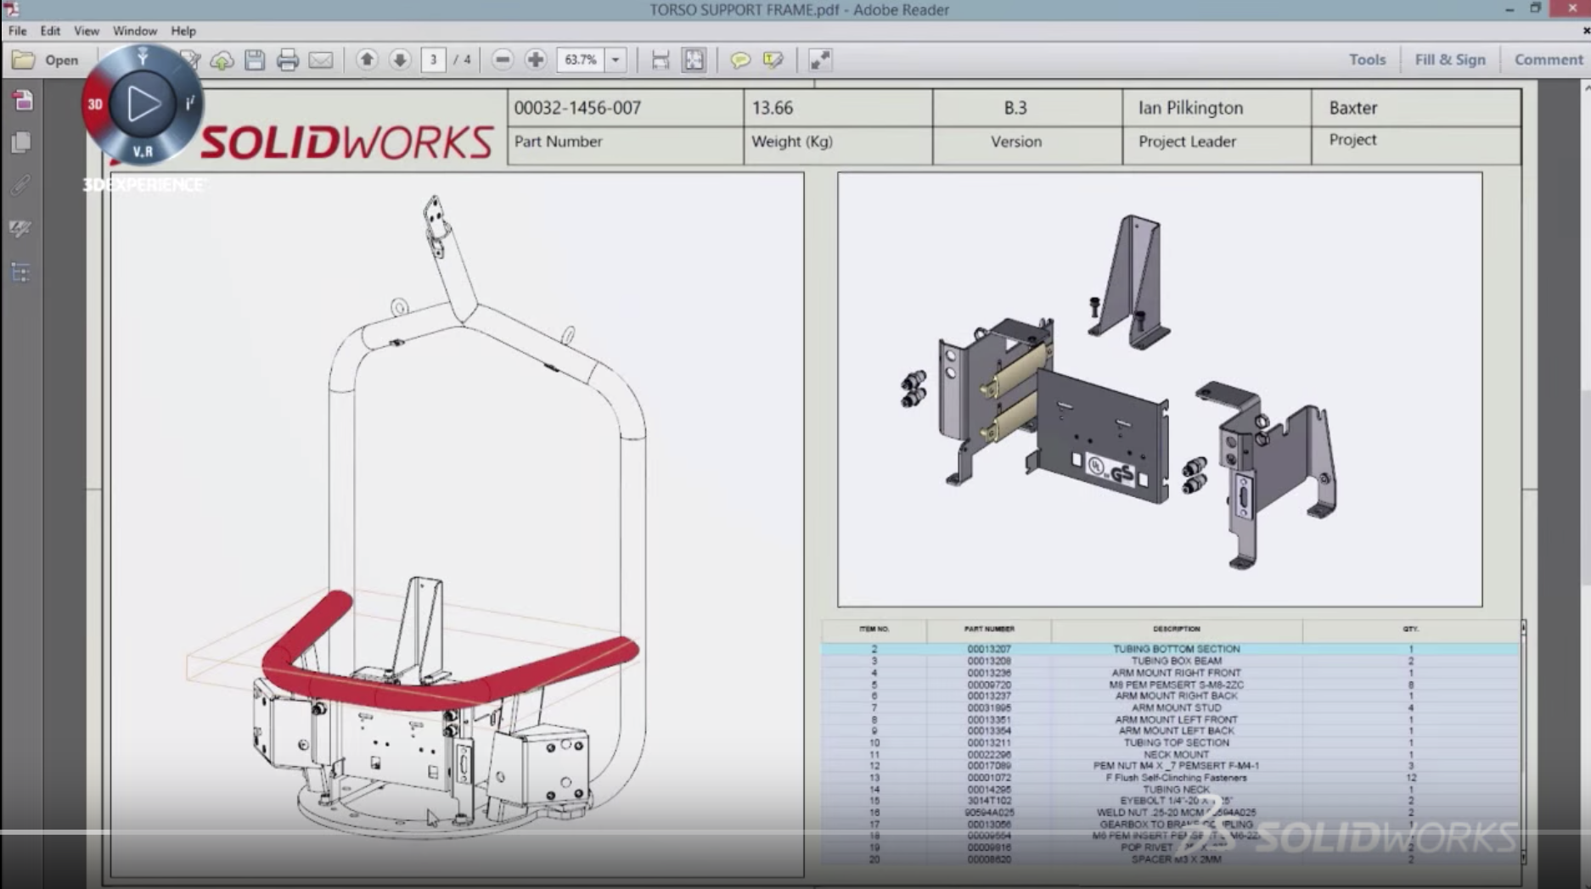Open the View menu
The width and height of the screenshot is (1591, 889).
tap(86, 31)
